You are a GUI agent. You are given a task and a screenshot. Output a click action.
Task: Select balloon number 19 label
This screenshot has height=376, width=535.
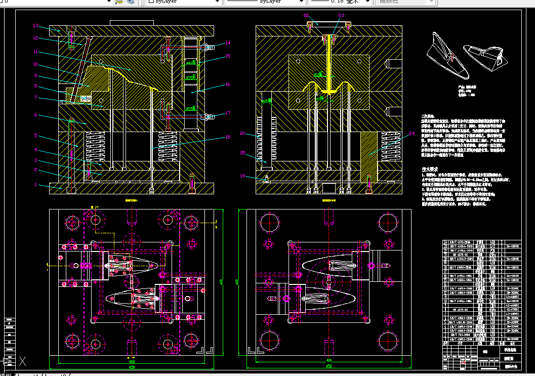point(242,176)
